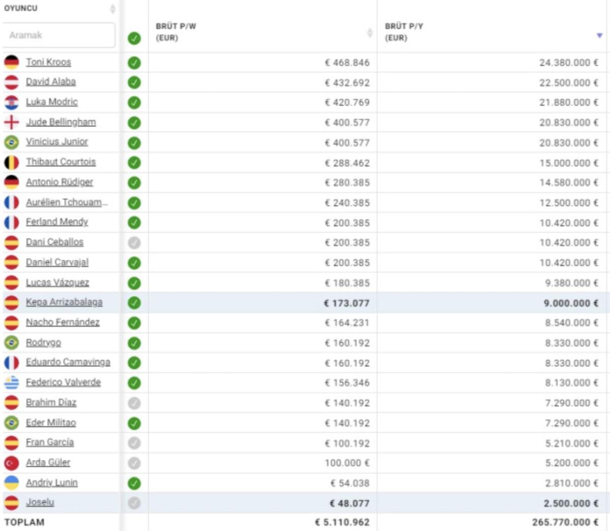The height and width of the screenshot is (531, 610).
Task: Sort by the OYUNCU column arrows
Action: point(112,9)
